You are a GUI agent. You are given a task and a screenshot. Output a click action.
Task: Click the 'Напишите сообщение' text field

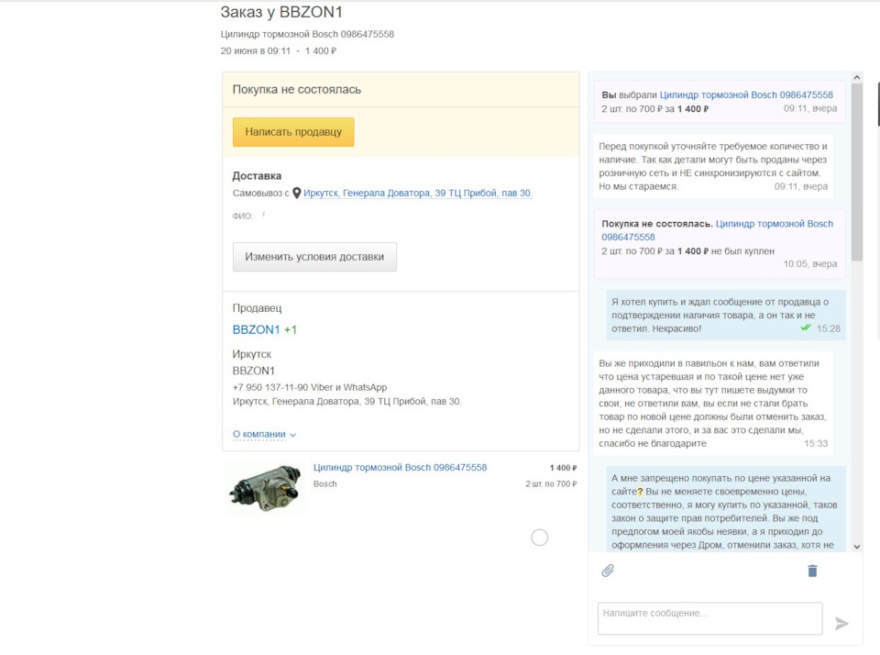pos(709,617)
